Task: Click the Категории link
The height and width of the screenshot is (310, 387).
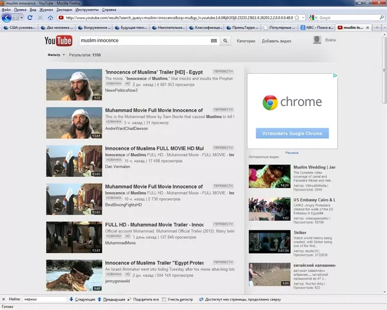Action: point(246,41)
